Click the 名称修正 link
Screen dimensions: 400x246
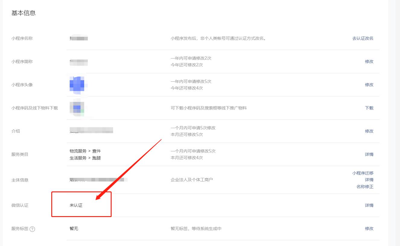[365, 187]
